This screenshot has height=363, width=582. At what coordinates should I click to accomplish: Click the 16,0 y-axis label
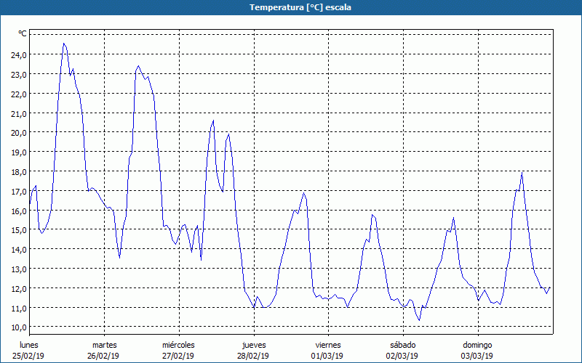(x=19, y=211)
